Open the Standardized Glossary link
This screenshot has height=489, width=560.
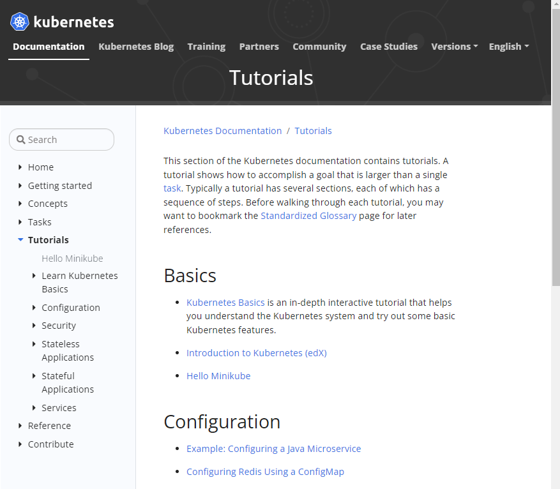tap(308, 216)
